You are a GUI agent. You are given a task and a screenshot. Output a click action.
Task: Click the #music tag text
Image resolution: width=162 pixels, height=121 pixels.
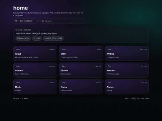(53, 83)
